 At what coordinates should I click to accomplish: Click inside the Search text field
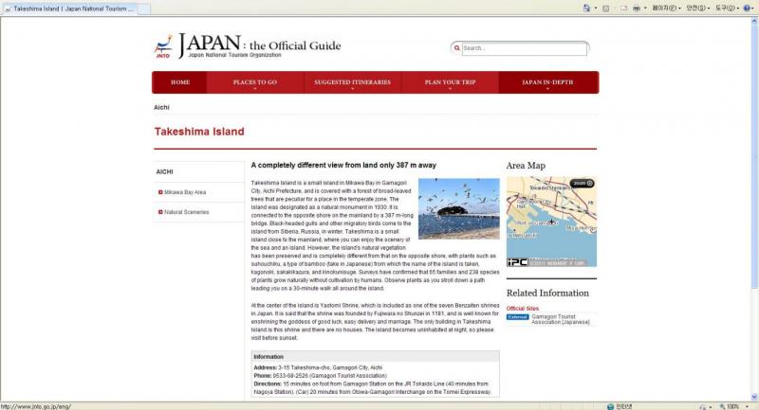click(x=516, y=48)
